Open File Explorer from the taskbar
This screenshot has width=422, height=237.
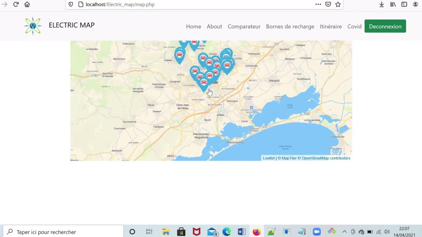point(166,232)
